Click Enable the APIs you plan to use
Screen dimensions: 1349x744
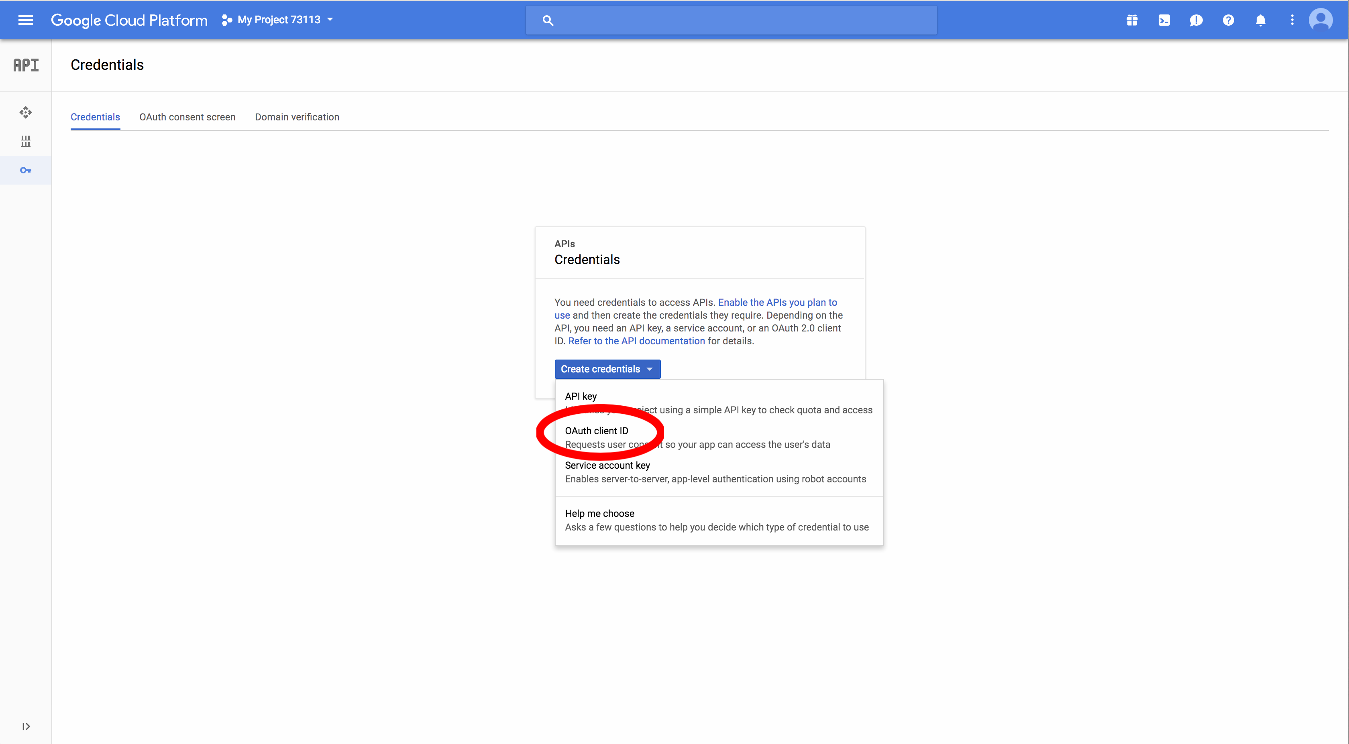click(777, 302)
